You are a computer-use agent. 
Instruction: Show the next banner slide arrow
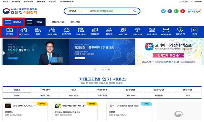coord(201,53)
